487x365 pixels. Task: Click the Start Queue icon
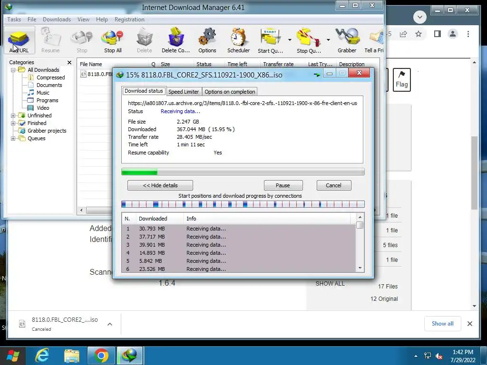(270, 40)
